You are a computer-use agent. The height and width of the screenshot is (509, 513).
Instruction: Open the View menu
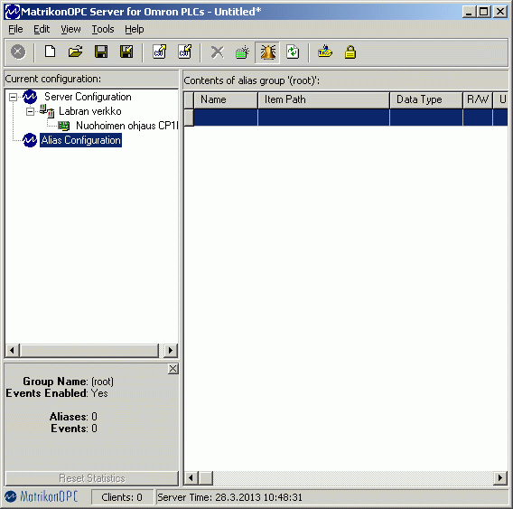coord(70,29)
